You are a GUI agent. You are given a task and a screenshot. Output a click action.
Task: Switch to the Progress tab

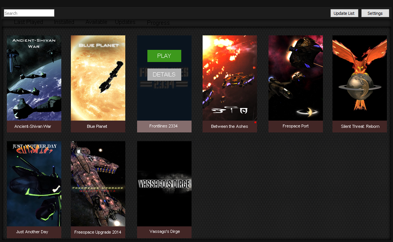(x=158, y=23)
